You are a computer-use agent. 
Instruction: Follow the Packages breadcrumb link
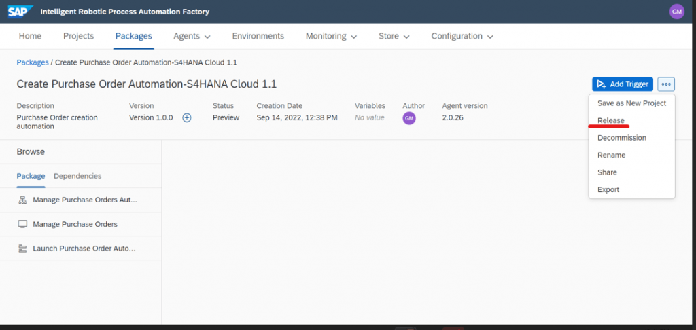[x=33, y=62]
